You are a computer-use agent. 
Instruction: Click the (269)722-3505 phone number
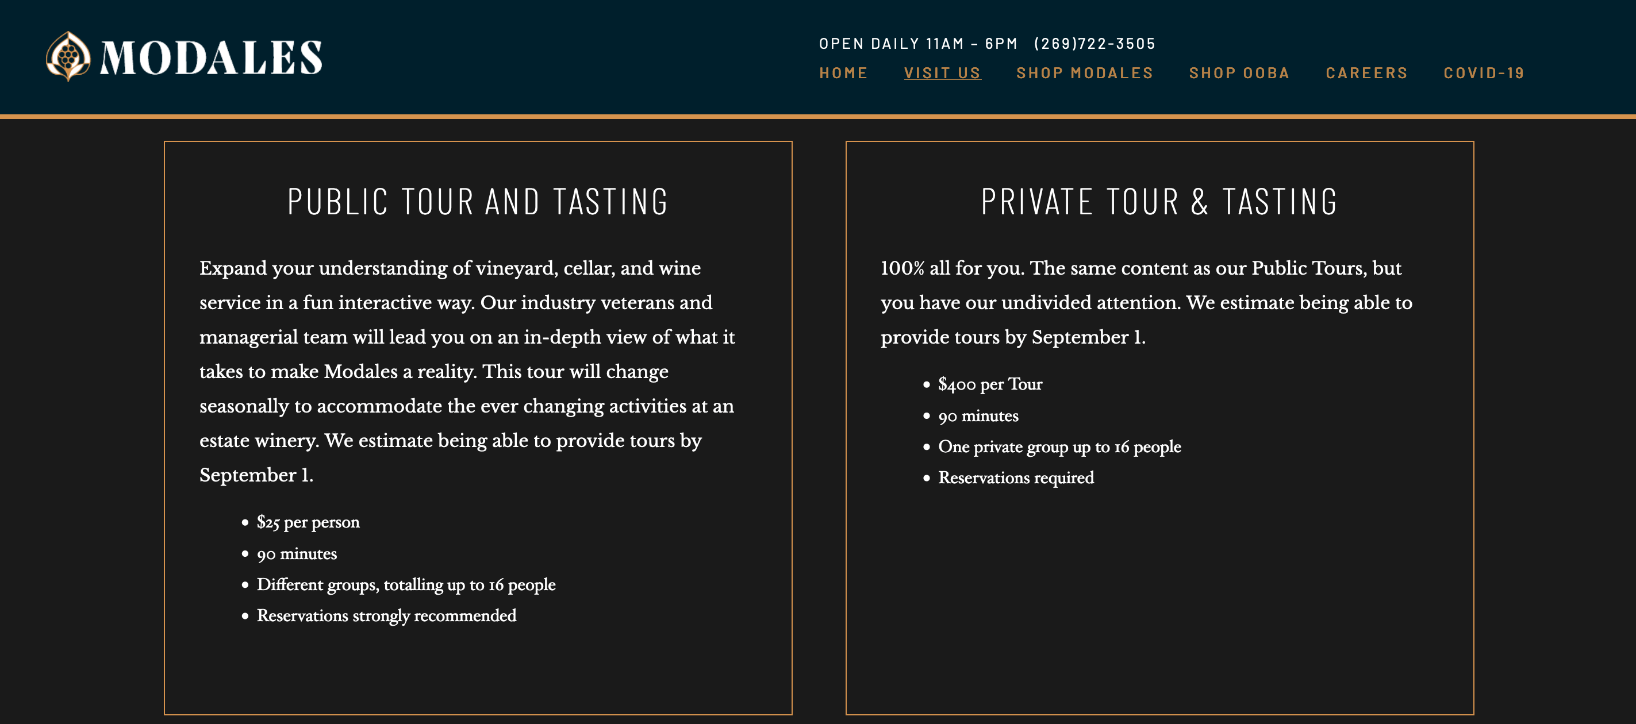pos(1095,44)
